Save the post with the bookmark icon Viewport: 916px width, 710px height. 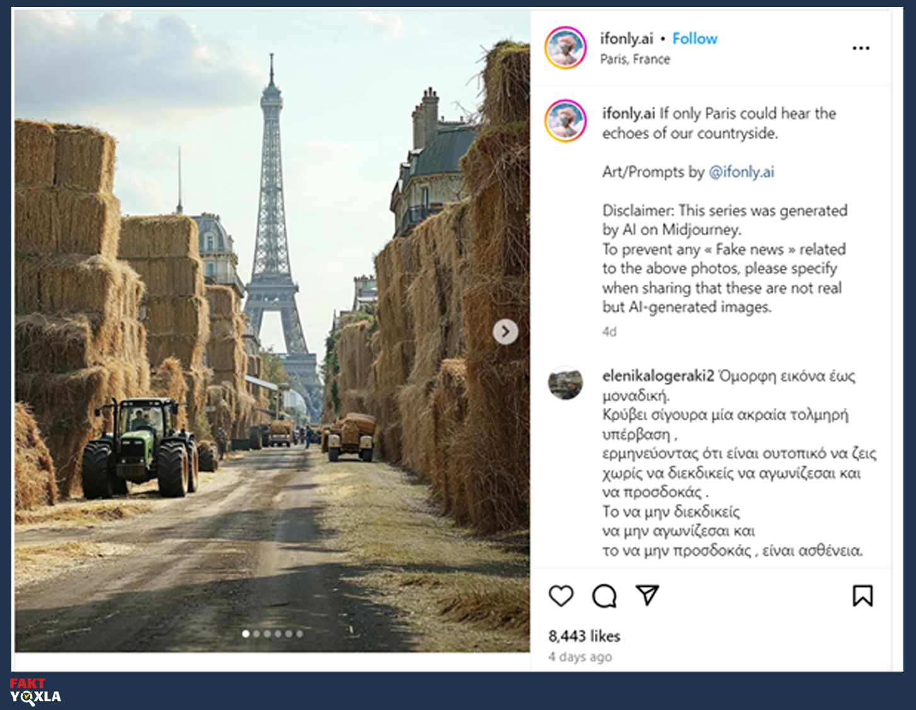(x=862, y=595)
